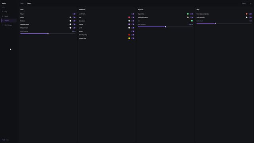The height and width of the screenshot is (143, 254).
Task: Switch to the tab left of Players
Action: (22, 3)
